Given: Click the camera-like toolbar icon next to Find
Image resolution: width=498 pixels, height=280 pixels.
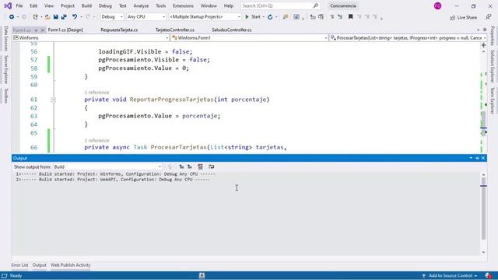Looking at the screenshot, I should click(296, 17).
